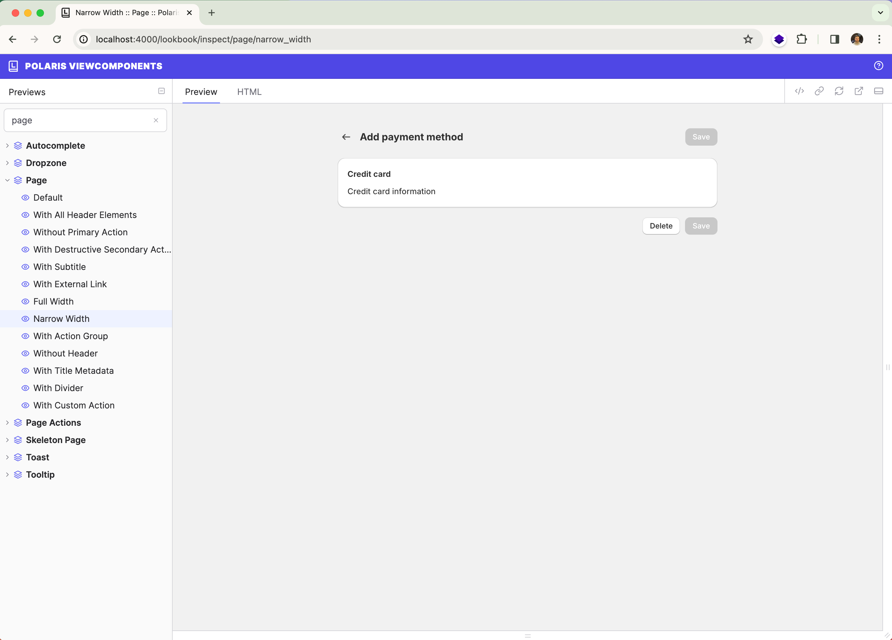
Task: Collapse the Page tree group
Action: pos(7,181)
